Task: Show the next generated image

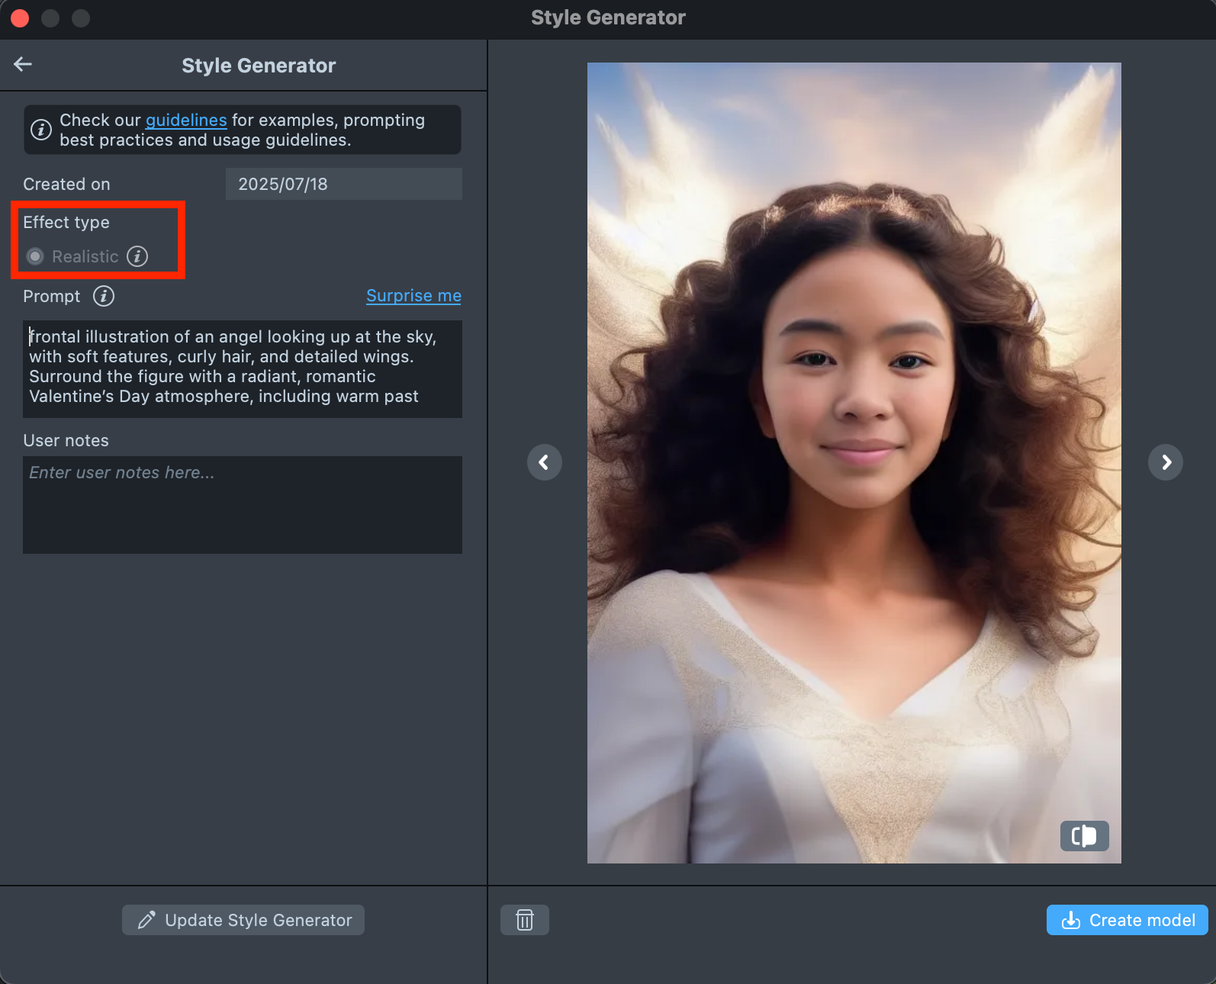Action: pyautogui.click(x=1165, y=462)
